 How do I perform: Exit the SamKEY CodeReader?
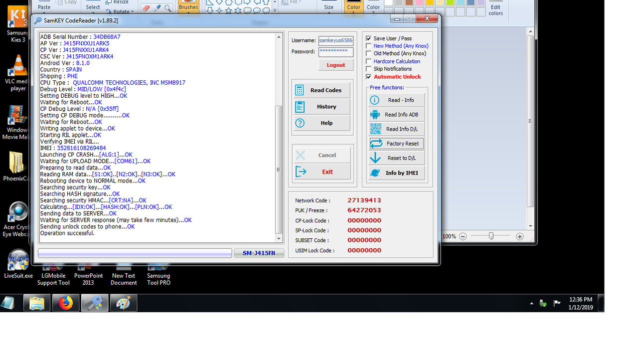[321, 172]
